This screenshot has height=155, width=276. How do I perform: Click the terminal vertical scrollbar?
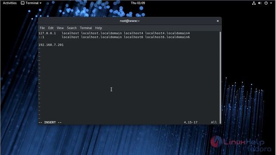point(220,77)
